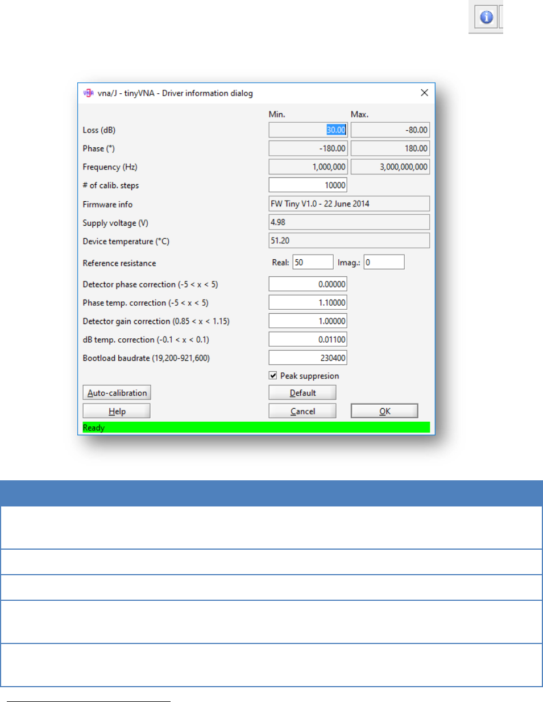Click the Supply voltage field 4.98
Image resolution: width=543 pixels, height=702 pixels.
349,222
